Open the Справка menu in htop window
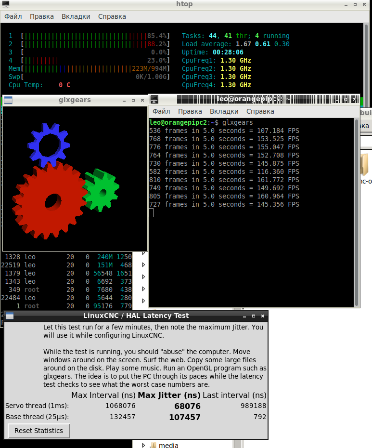 (112, 16)
